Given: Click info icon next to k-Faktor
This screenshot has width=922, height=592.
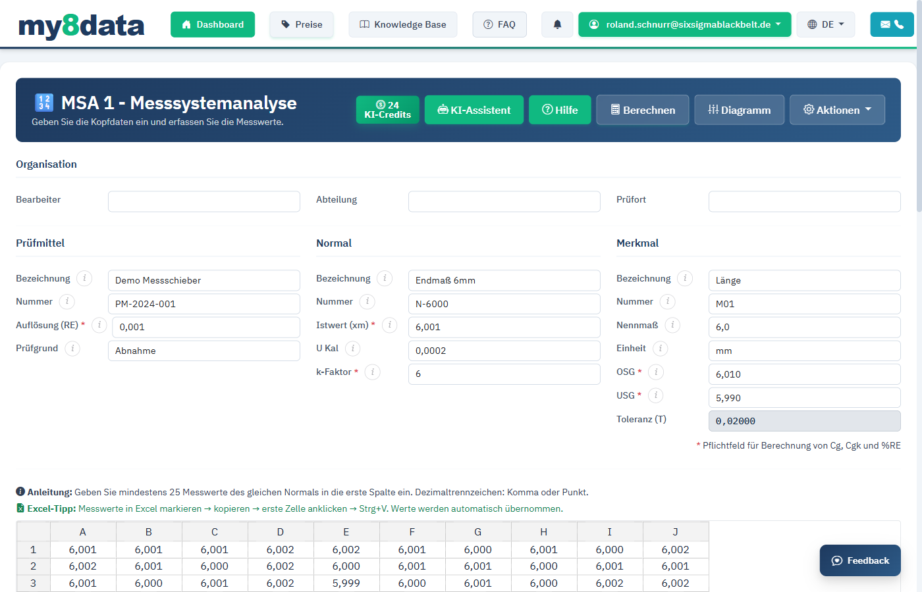Looking at the screenshot, I should 373,372.
